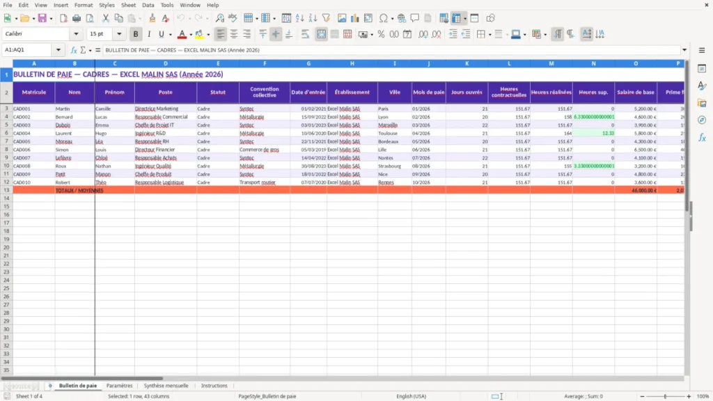Open the Sheet menu
This screenshot has width=713, height=401.
(128, 5)
